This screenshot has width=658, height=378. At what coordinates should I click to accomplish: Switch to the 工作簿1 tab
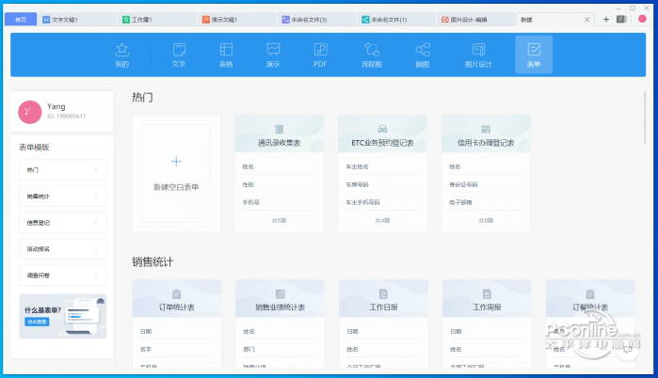tap(157, 20)
